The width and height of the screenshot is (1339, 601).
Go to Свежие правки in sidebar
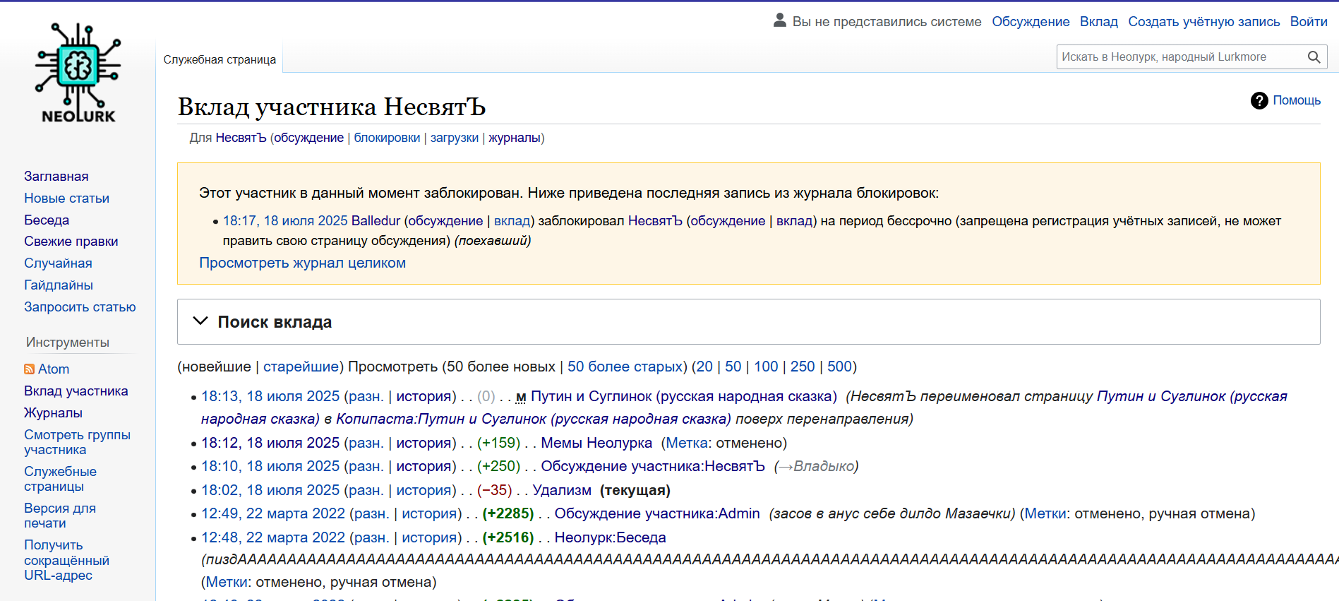click(71, 242)
